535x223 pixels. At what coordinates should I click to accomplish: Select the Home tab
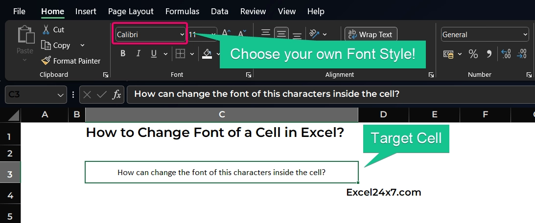52,11
